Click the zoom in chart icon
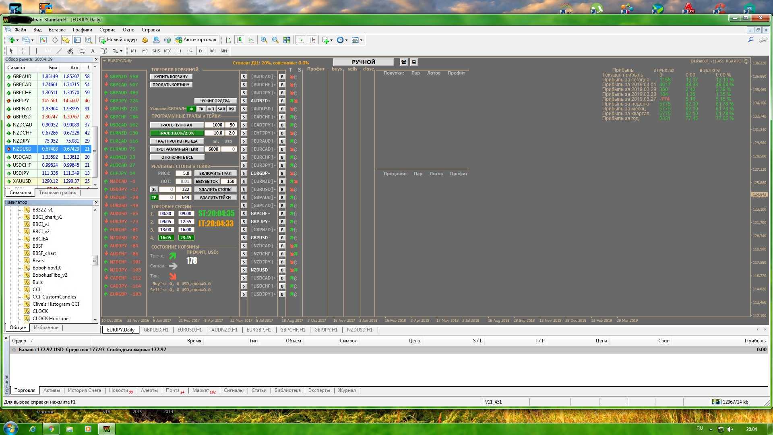 coord(264,40)
